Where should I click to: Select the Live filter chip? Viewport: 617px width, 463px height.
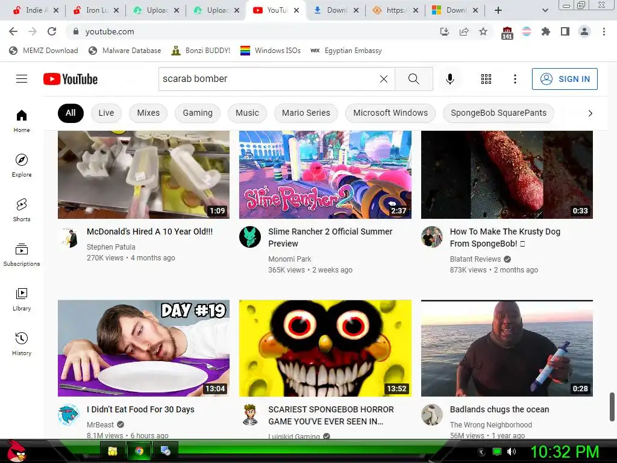(106, 113)
